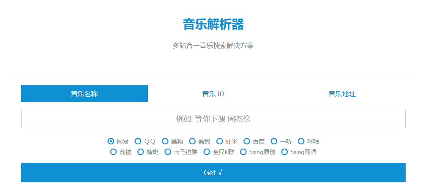Choose the 5sing翻唱 source
The width and height of the screenshot is (431, 195).
point(284,152)
